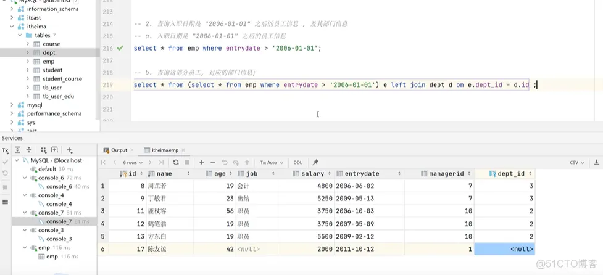
Task: Click Collapse All icon in Services toolbar
Action: [x=29, y=150]
